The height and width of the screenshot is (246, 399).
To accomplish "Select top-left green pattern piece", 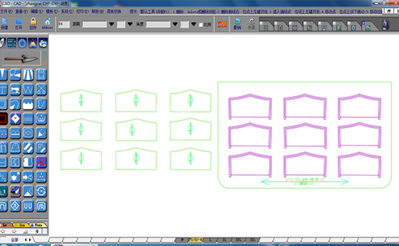I will tap(81, 101).
